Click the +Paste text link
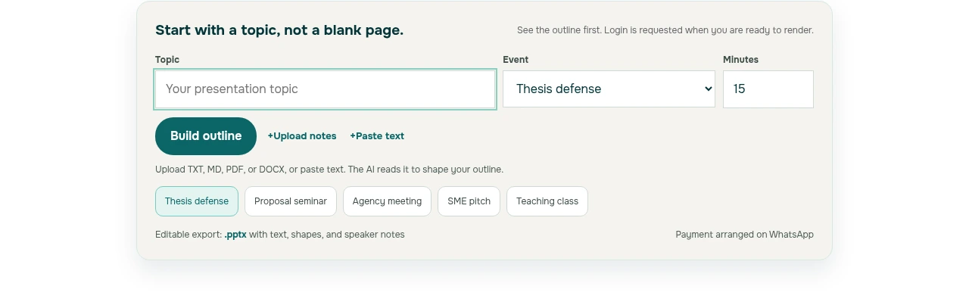Screen dimensions: 969x305 click(x=377, y=136)
